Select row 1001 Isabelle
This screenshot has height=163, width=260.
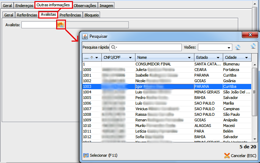coord(167,76)
